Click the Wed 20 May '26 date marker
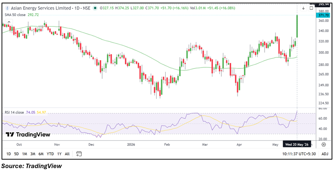The image size is (335, 171). tap(297, 145)
